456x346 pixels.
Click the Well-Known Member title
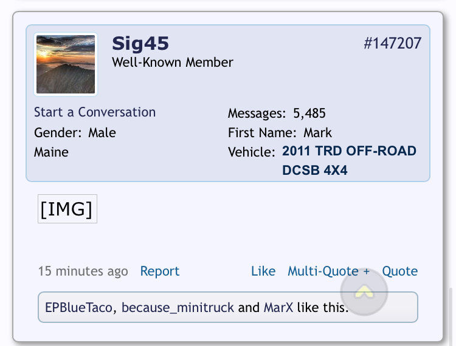click(x=173, y=62)
